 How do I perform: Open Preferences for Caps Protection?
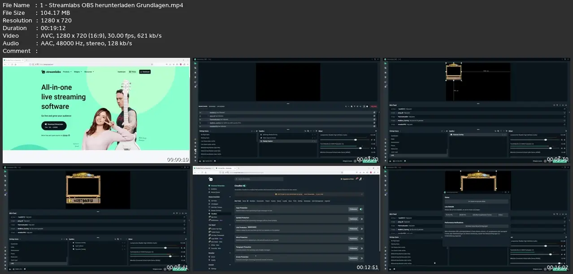pyautogui.click(x=353, y=209)
